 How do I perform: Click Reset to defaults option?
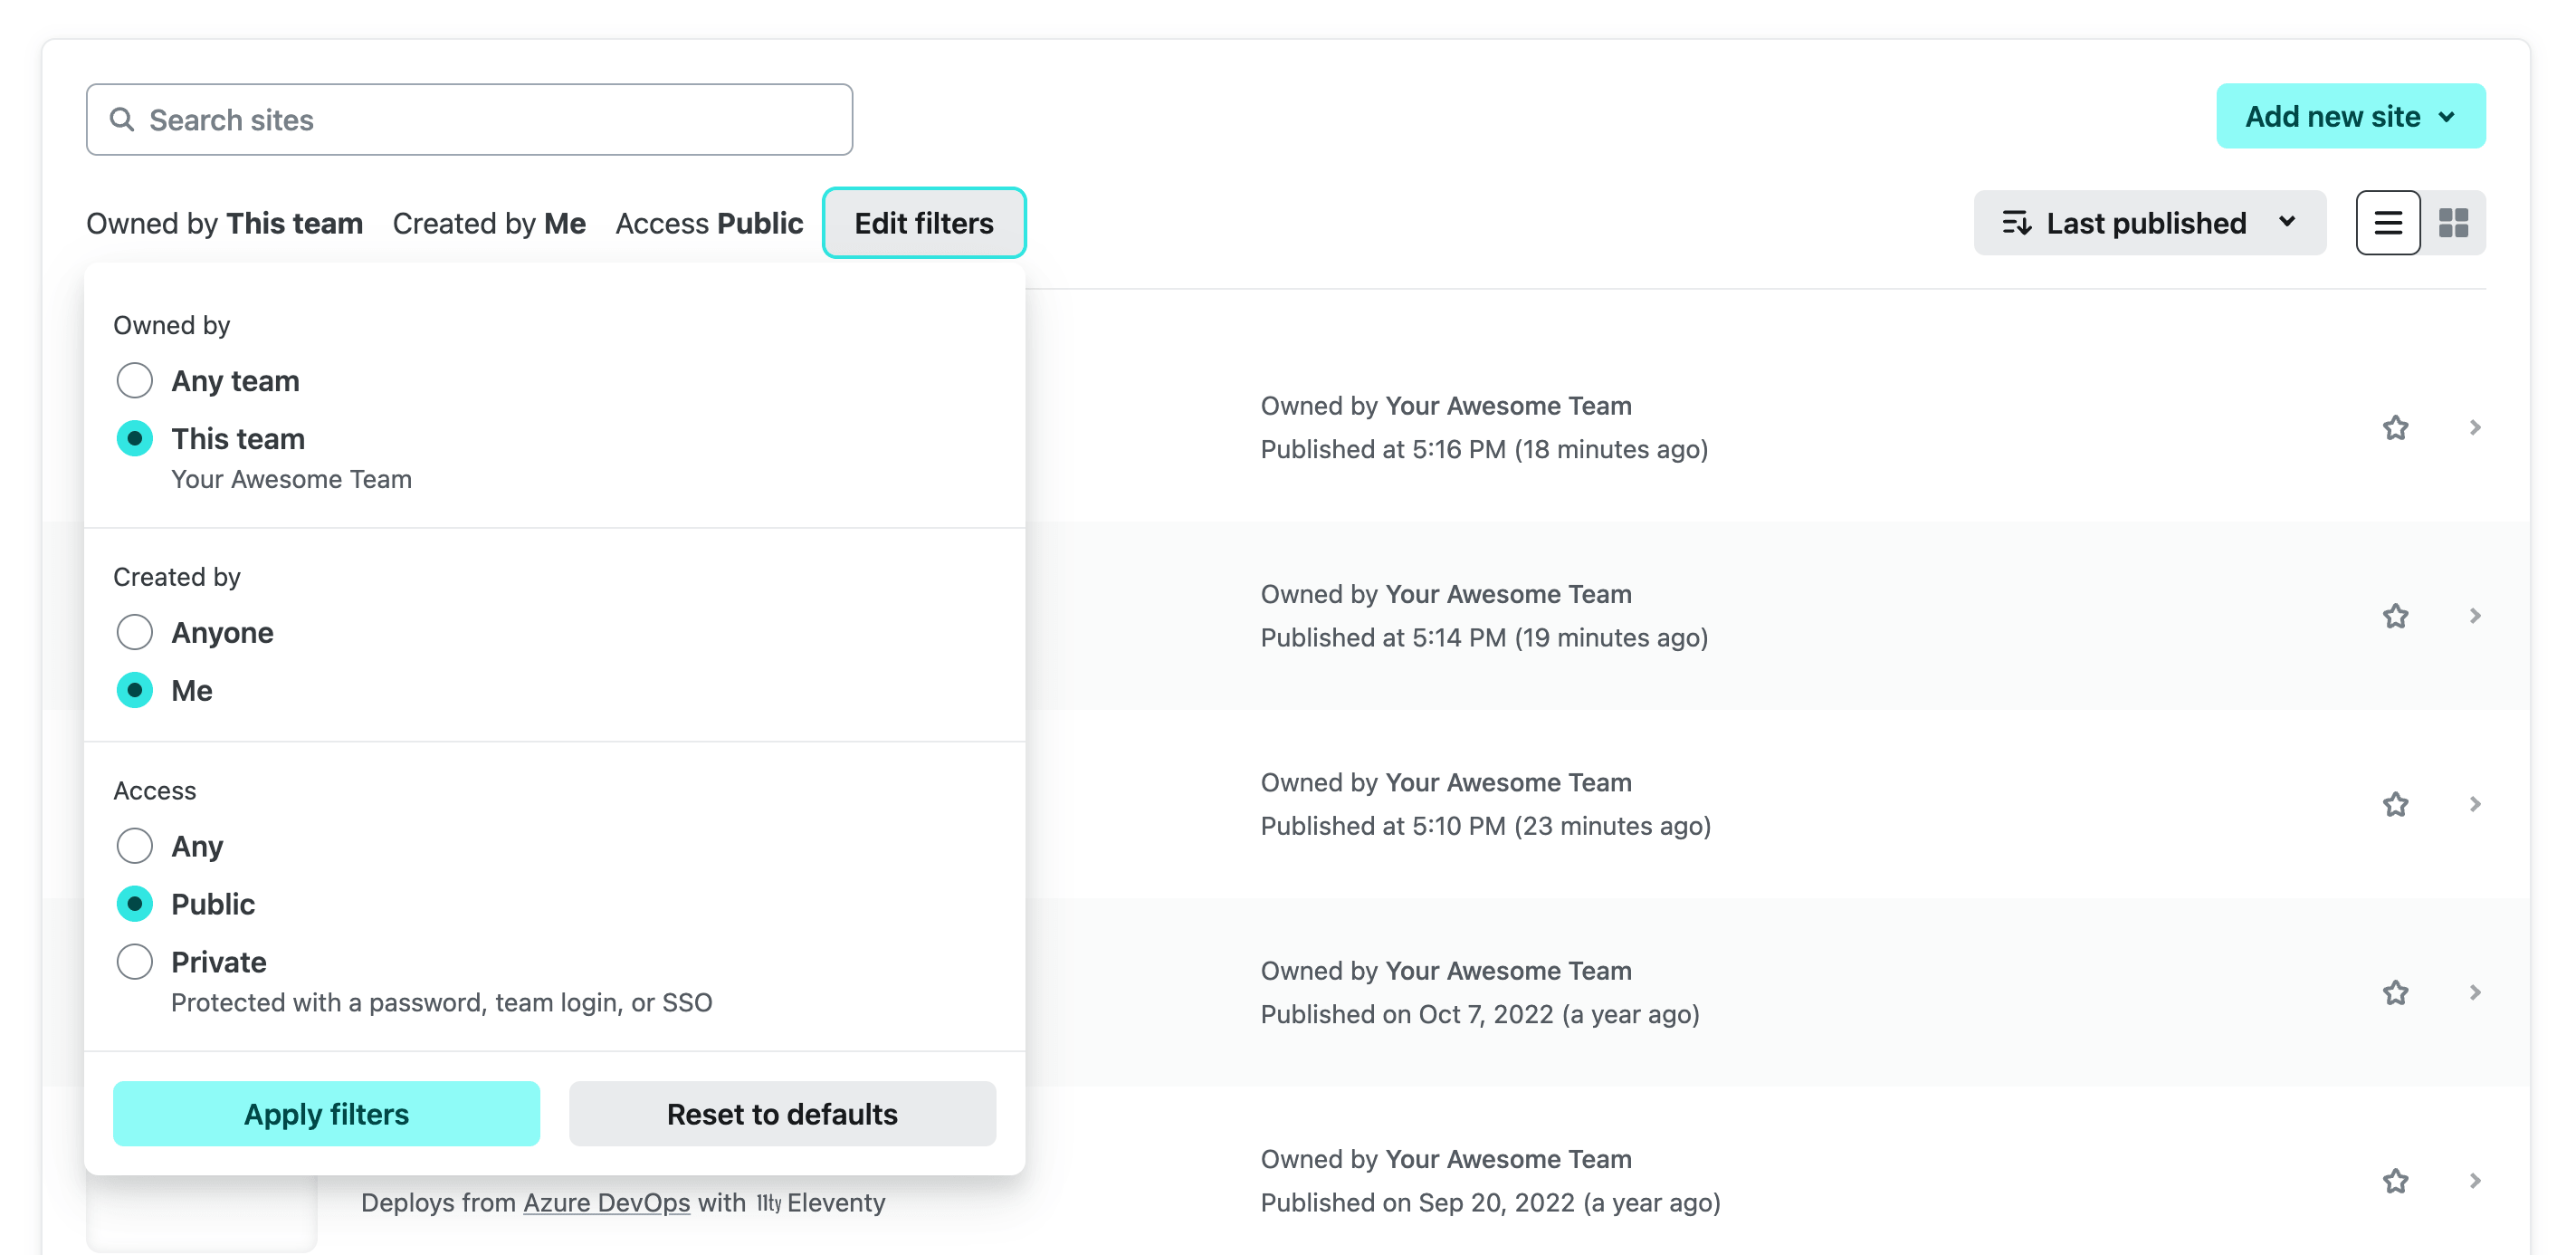pos(782,1112)
